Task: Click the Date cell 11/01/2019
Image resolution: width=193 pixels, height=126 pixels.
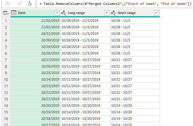Action: point(35,27)
